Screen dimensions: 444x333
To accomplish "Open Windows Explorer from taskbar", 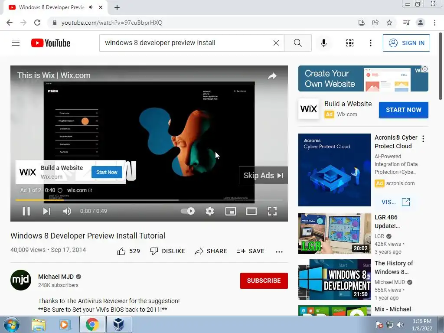I will pyautogui.click(x=39, y=325).
